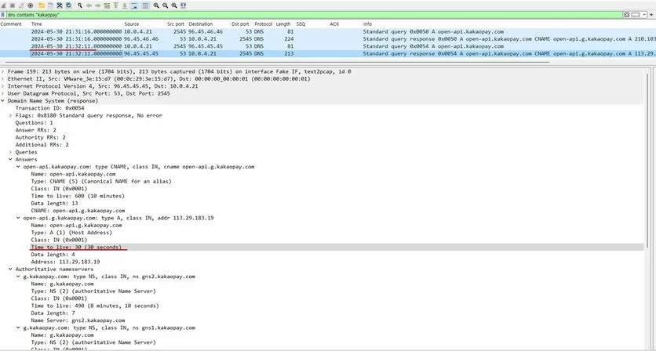Collapse the open-api.g.kakaopay.com type A record

click(x=18, y=218)
